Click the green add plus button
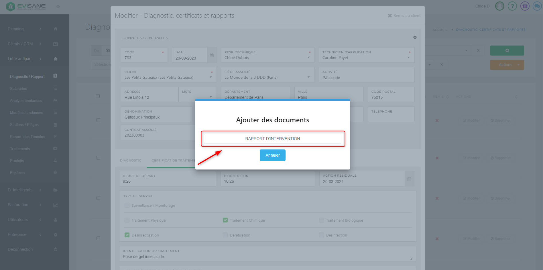 pos(507,50)
